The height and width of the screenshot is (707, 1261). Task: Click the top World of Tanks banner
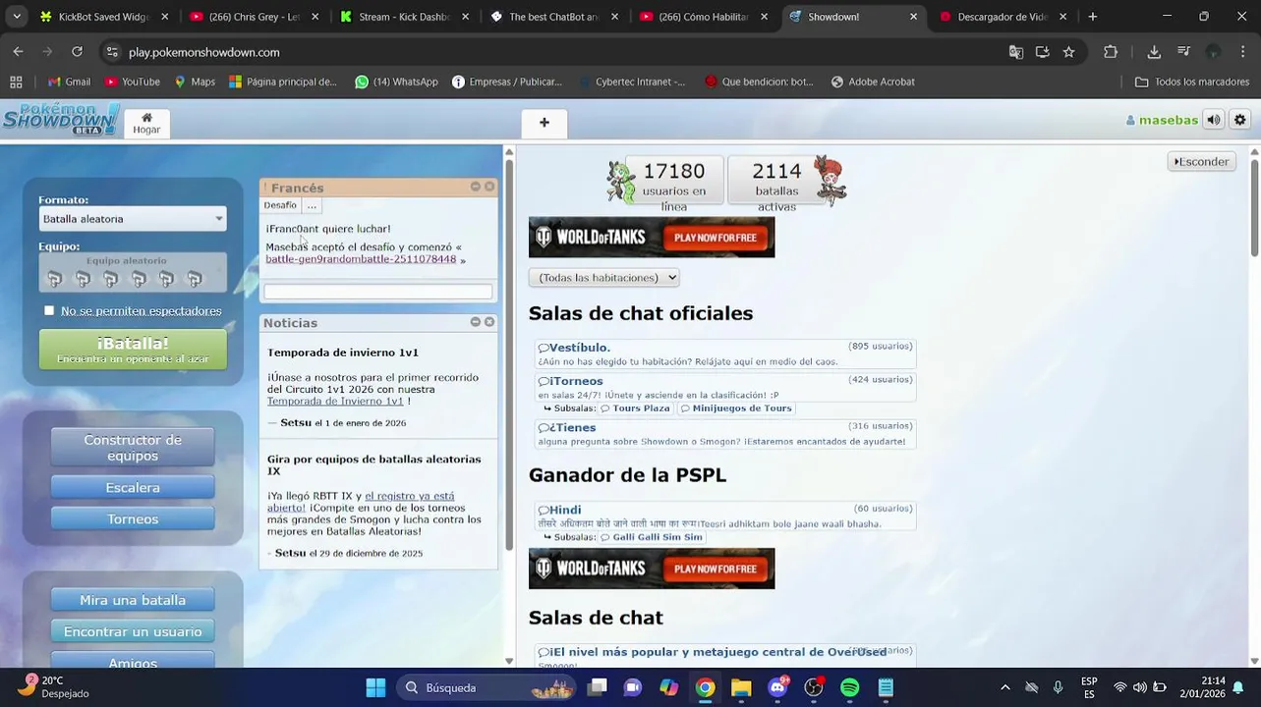click(652, 238)
